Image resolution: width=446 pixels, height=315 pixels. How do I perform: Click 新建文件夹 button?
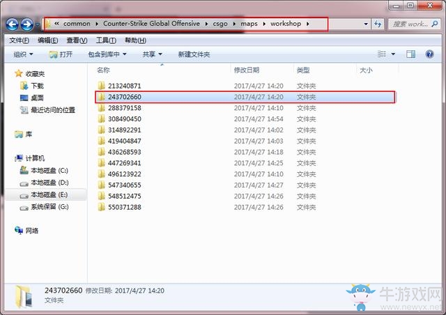(x=194, y=54)
